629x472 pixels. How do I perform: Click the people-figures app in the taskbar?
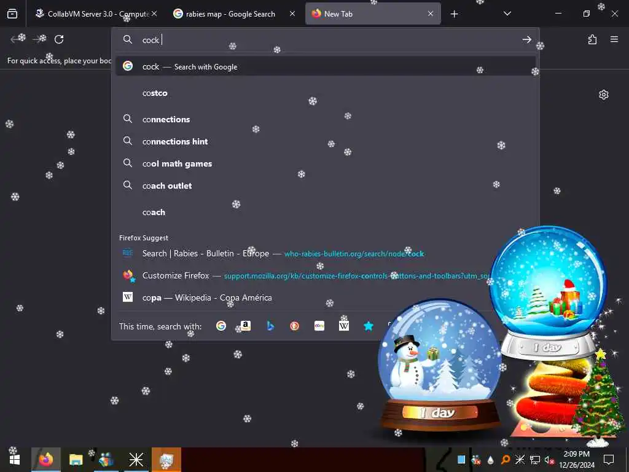click(x=106, y=460)
